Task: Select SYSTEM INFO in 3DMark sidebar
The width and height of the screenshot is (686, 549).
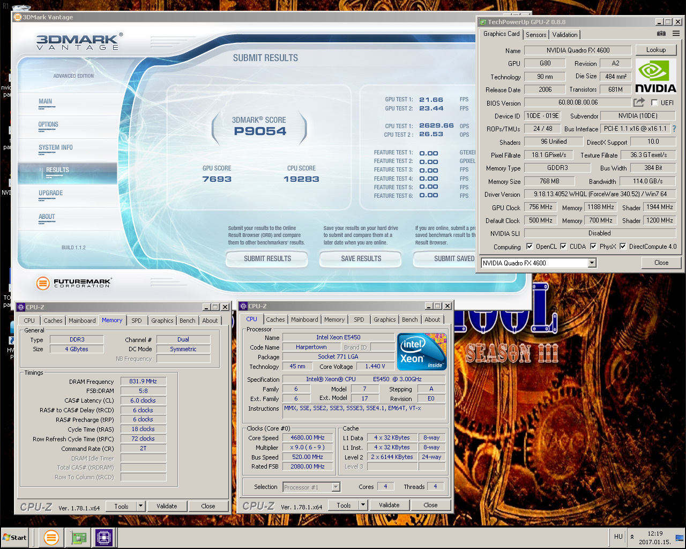Action: click(x=56, y=147)
